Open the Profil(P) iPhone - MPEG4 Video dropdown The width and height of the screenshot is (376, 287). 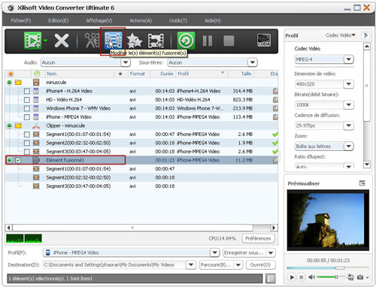tap(215, 252)
